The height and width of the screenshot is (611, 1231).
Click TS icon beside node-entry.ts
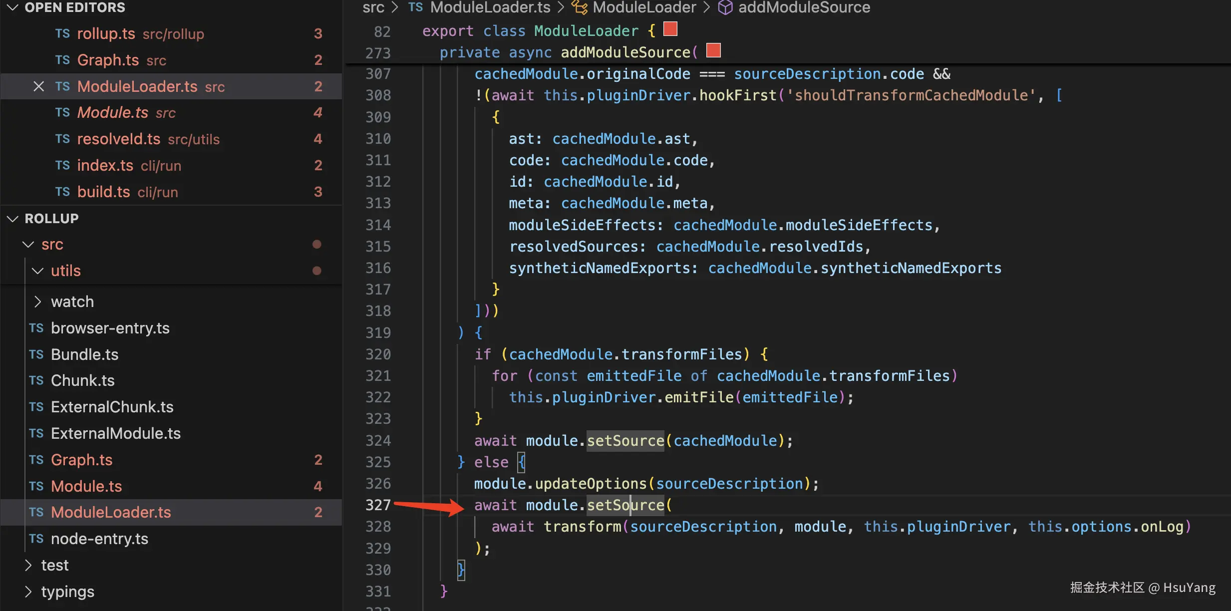point(36,539)
